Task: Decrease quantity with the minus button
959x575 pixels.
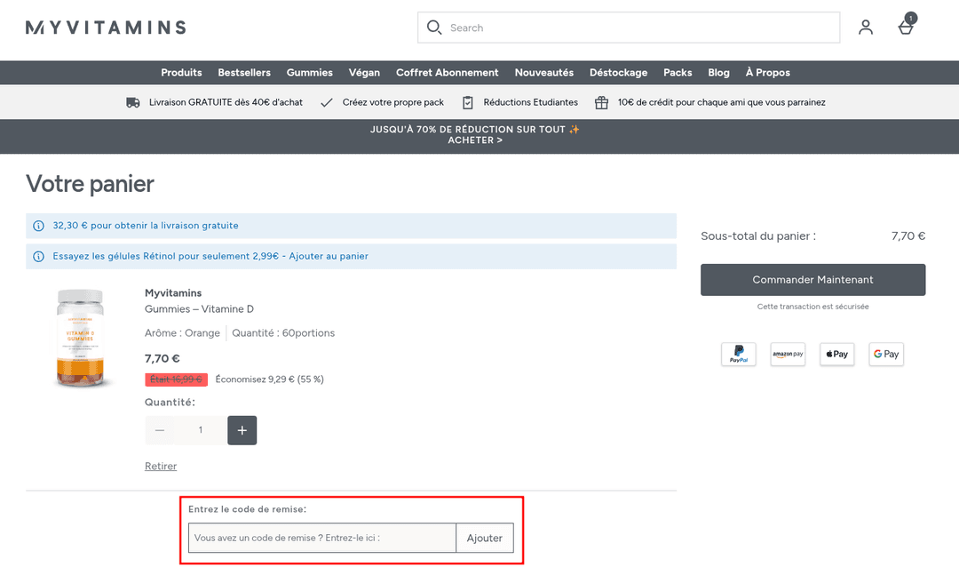Action: 160,430
